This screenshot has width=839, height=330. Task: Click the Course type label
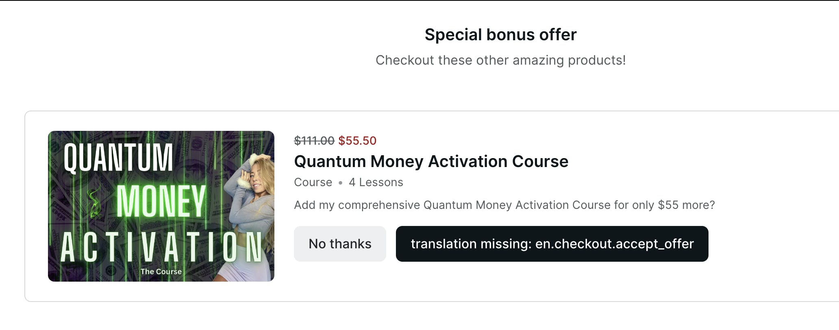[x=313, y=182]
